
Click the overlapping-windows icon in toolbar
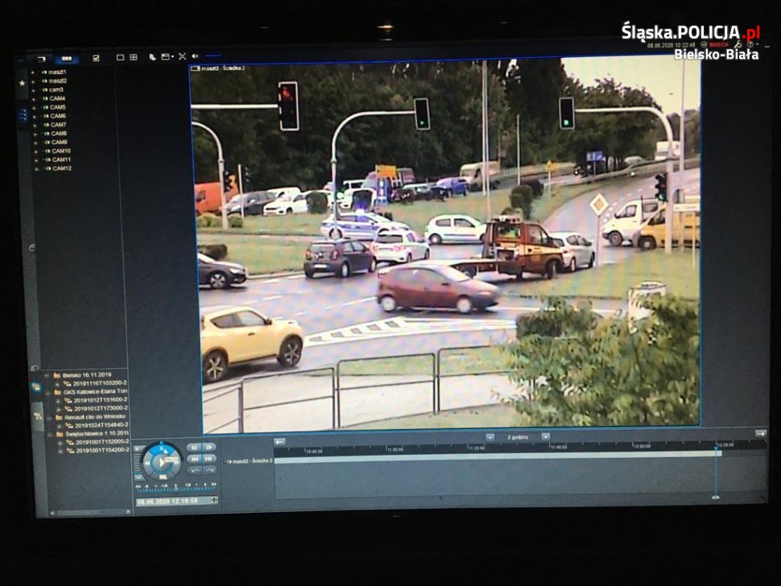[x=152, y=57]
